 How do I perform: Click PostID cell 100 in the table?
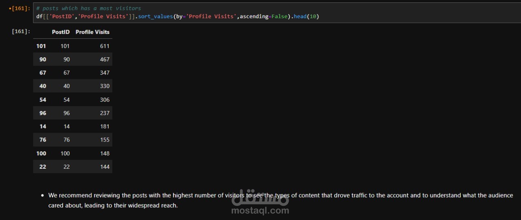[x=65, y=153]
